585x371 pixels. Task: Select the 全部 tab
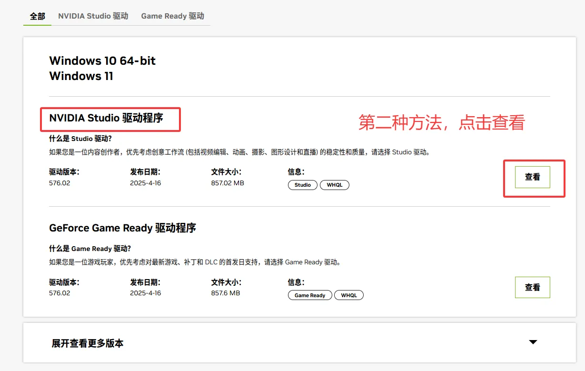tap(38, 16)
